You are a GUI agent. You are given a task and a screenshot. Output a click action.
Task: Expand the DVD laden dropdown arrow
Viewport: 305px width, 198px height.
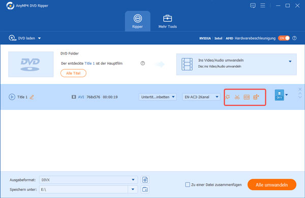tap(40, 38)
